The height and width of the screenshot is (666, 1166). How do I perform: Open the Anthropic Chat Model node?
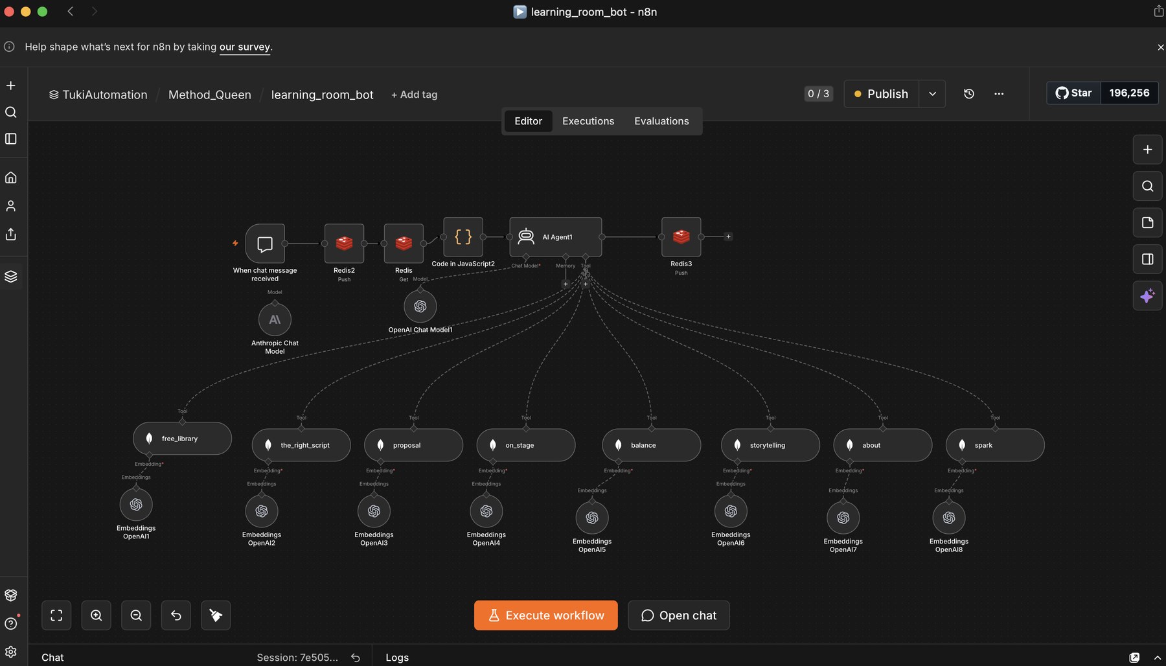point(275,319)
